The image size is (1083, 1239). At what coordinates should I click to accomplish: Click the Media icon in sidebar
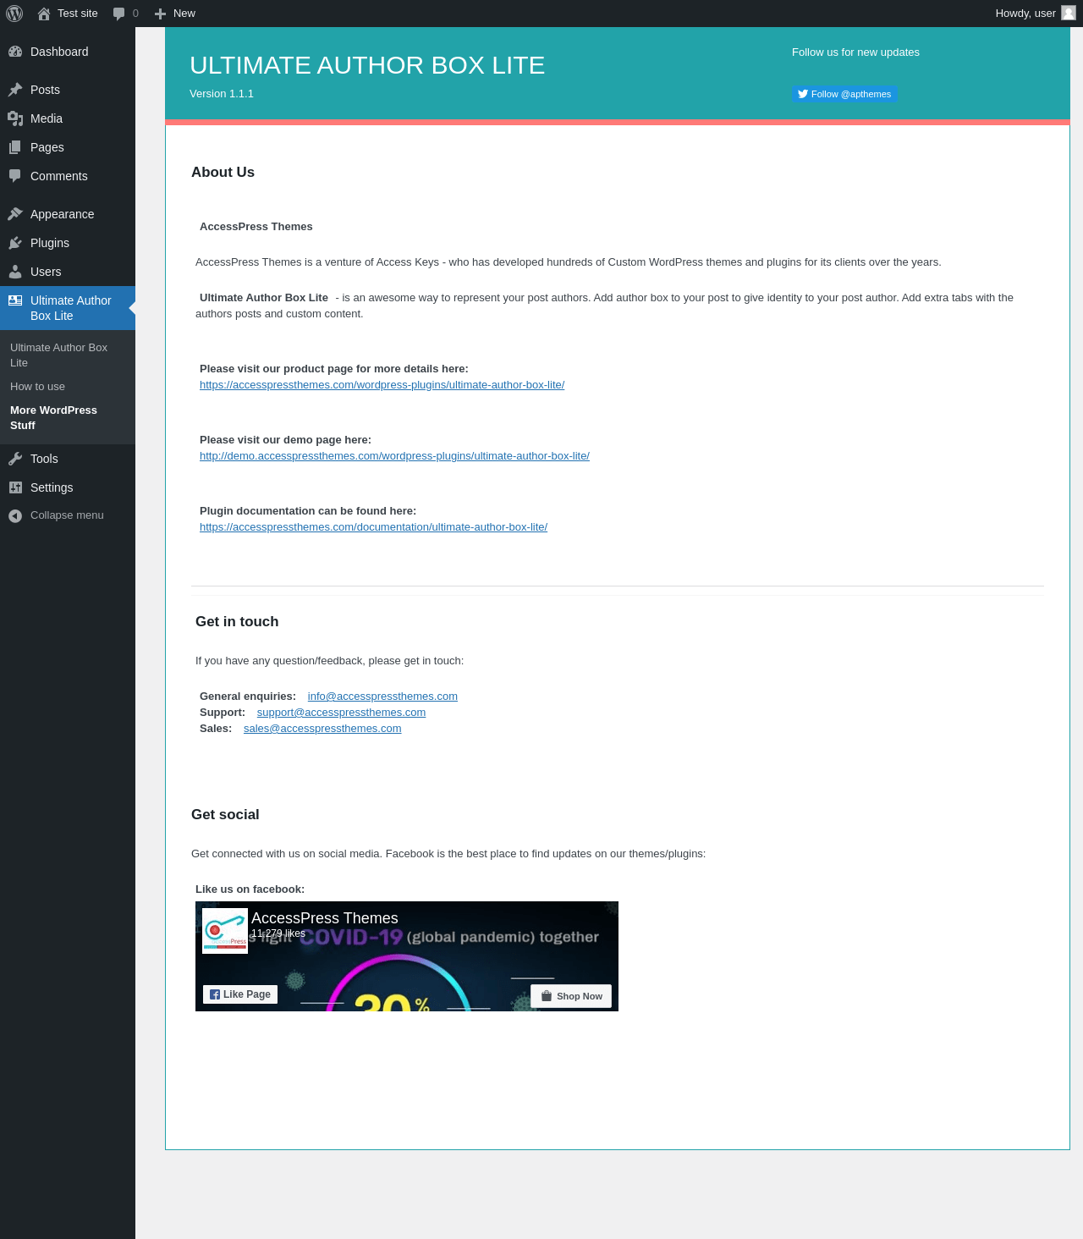[x=15, y=118]
